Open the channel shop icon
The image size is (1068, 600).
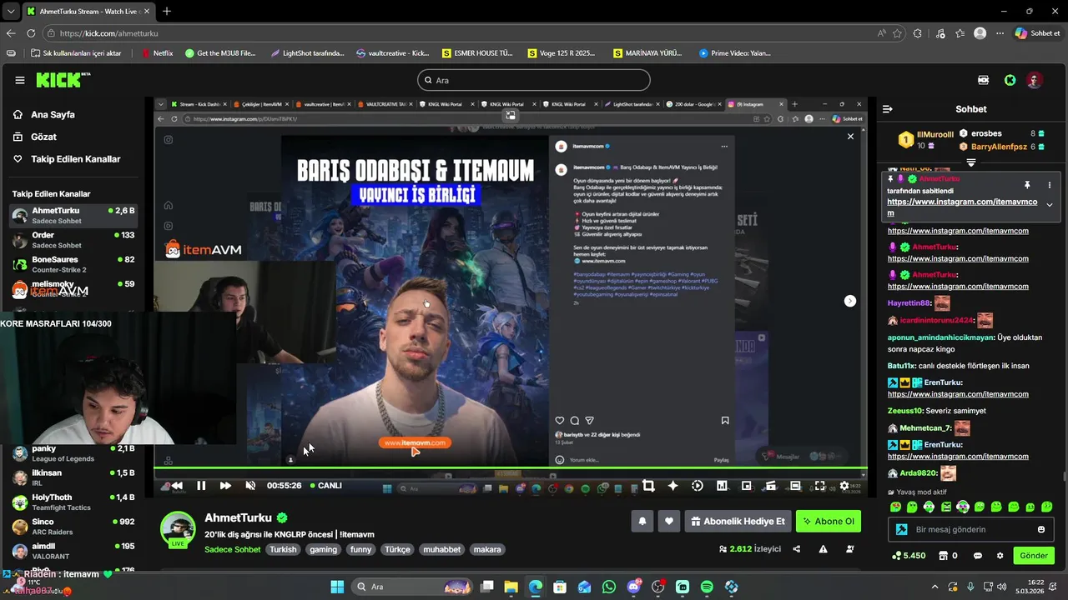tap(944, 556)
